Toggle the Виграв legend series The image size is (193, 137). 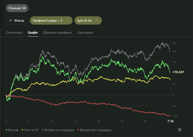click(12, 130)
